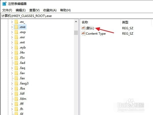153x115 pixels.
Task: Click the .f4v folder icon
Action: click(x=16, y=53)
